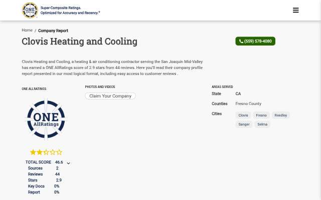The image size is (321, 200).
Task: Click the company description paragraph
Action: point(112,67)
